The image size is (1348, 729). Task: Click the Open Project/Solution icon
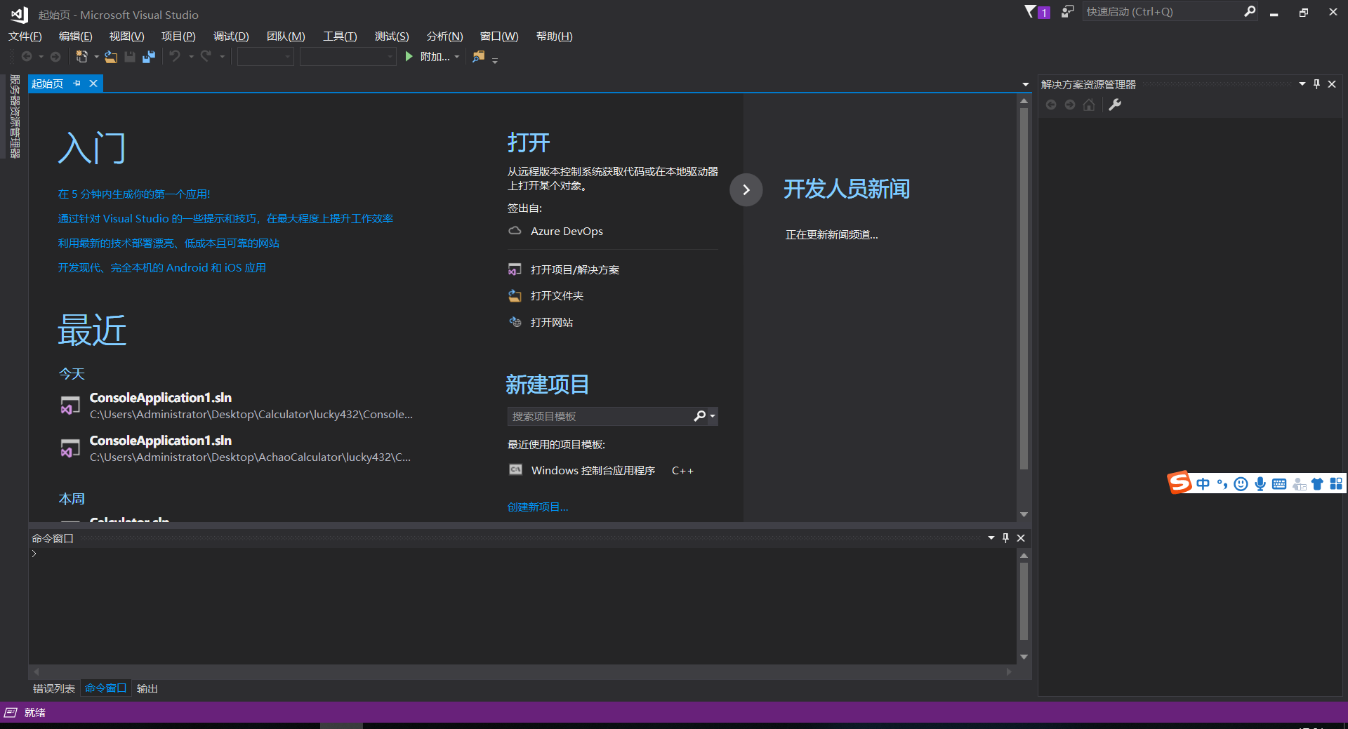(x=515, y=269)
